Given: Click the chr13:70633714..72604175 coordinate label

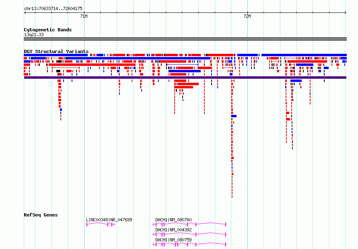Looking at the screenshot, I should pyautogui.click(x=53, y=9).
